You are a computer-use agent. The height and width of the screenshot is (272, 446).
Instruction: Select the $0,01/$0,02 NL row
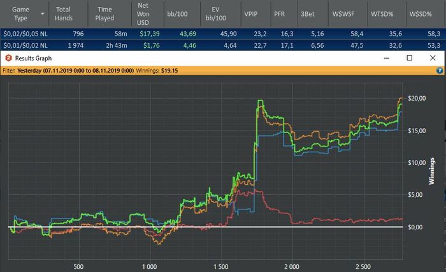222,45
